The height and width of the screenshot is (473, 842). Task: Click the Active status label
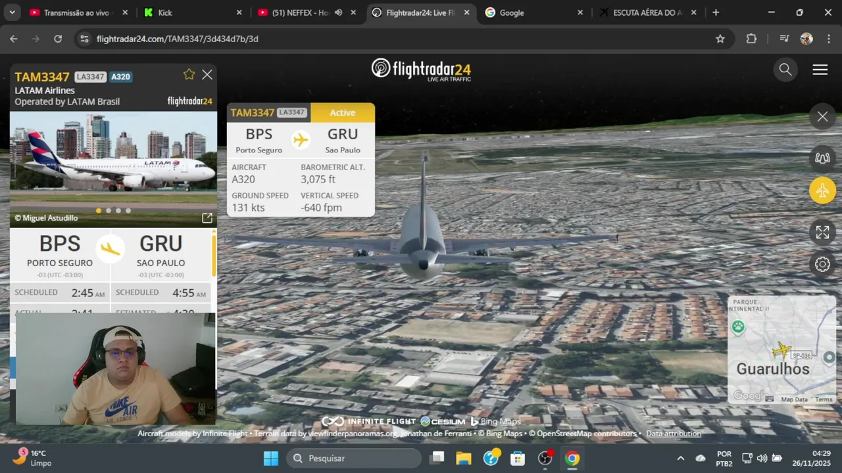(343, 112)
